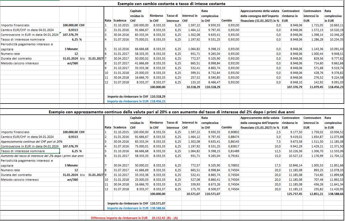Viewport: 345px width, 221px height.
Task: Click the cell reading 11.420,95
Action: (x=334, y=189)
